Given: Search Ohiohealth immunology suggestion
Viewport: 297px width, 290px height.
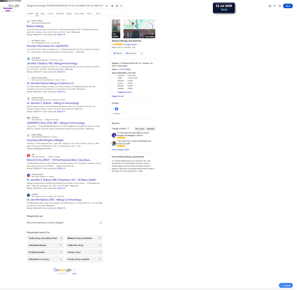Looking at the screenshot, I should pyautogui.click(x=45, y=259).
